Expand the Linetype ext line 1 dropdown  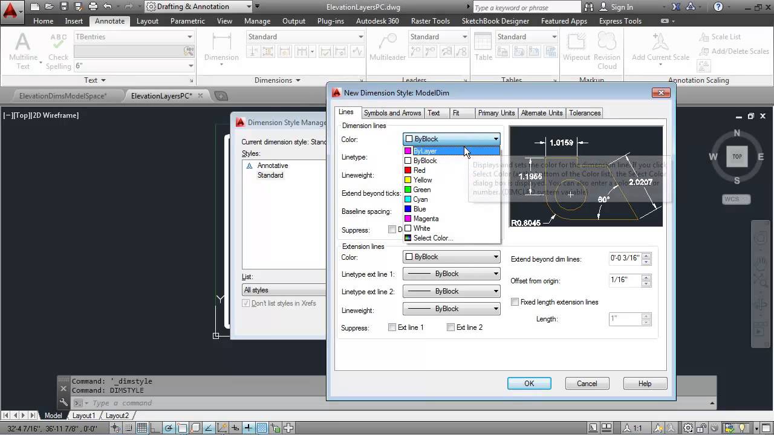(452, 274)
